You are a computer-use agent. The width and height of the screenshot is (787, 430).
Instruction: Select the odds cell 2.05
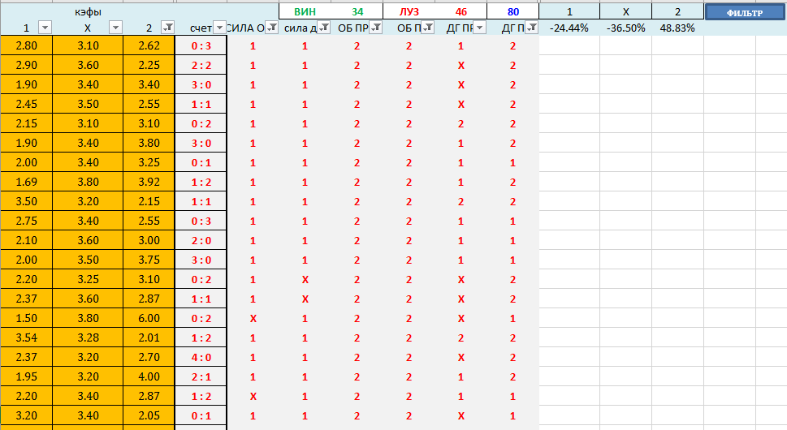pos(149,415)
